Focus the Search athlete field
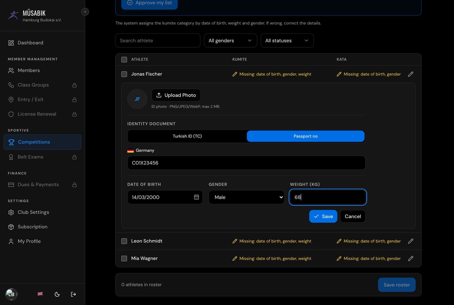This screenshot has height=305, width=454. coord(158,41)
